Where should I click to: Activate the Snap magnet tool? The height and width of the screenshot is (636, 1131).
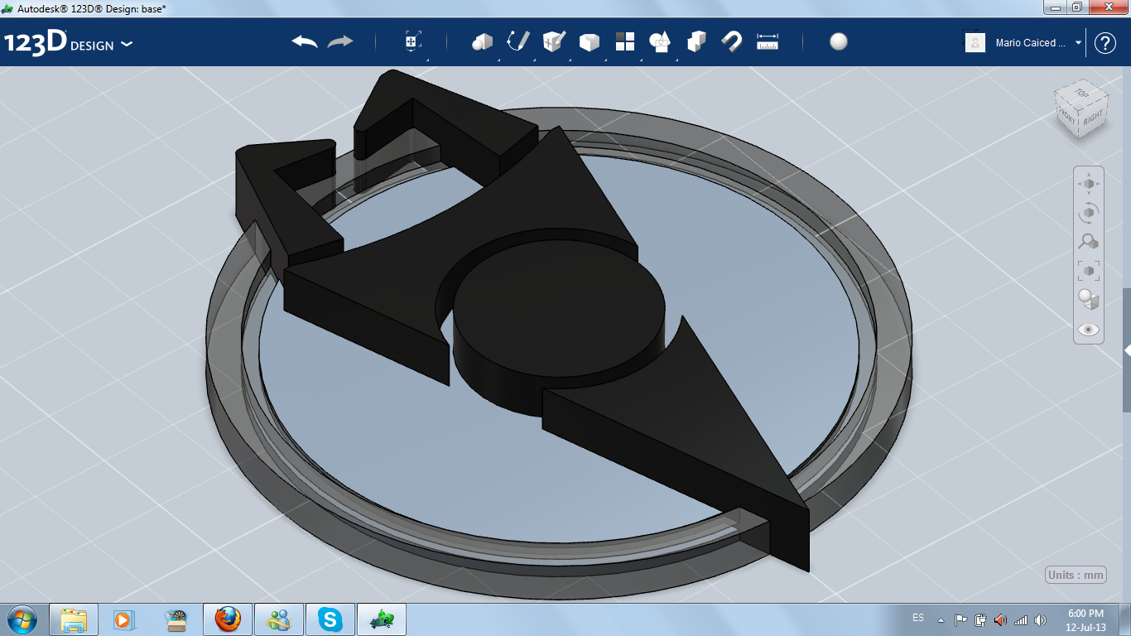tap(732, 41)
